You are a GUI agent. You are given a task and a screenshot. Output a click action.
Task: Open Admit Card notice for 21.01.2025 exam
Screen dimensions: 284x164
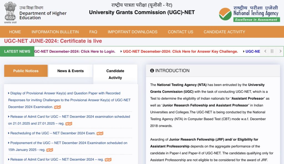point(69,120)
